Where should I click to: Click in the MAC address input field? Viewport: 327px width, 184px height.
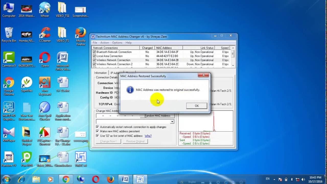click(118, 116)
